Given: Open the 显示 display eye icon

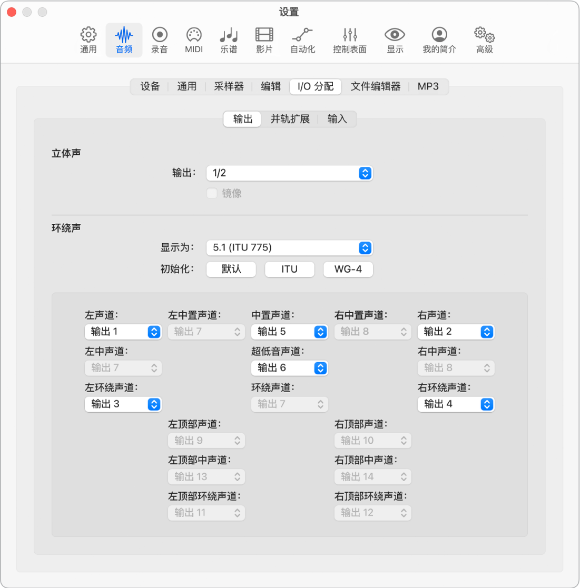Looking at the screenshot, I should click(395, 40).
